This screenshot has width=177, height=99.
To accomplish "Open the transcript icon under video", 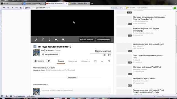I will (95, 61).
